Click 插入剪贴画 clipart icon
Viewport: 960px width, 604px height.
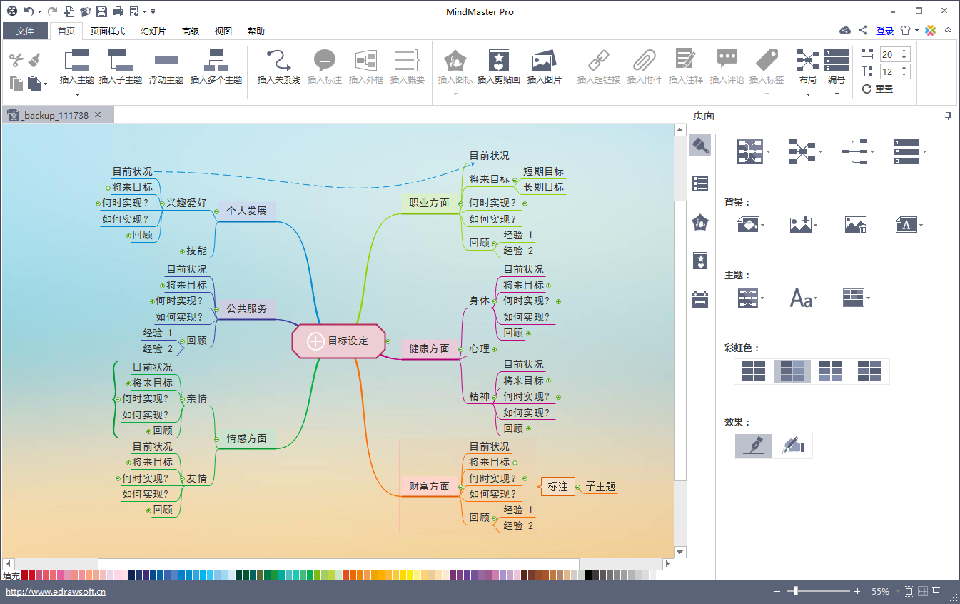[x=499, y=60]
